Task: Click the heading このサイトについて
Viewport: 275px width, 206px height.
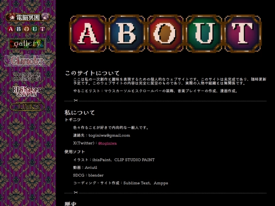Action: click(x=92, y=73)
